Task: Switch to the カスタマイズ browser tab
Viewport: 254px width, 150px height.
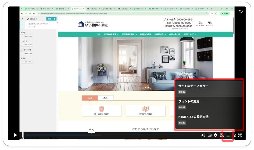Action: 78,9
